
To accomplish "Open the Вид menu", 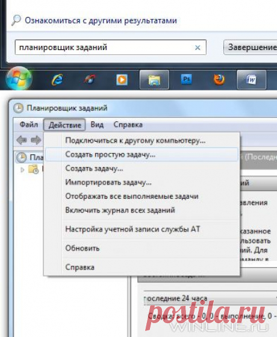I will click(x=97, y=125).
